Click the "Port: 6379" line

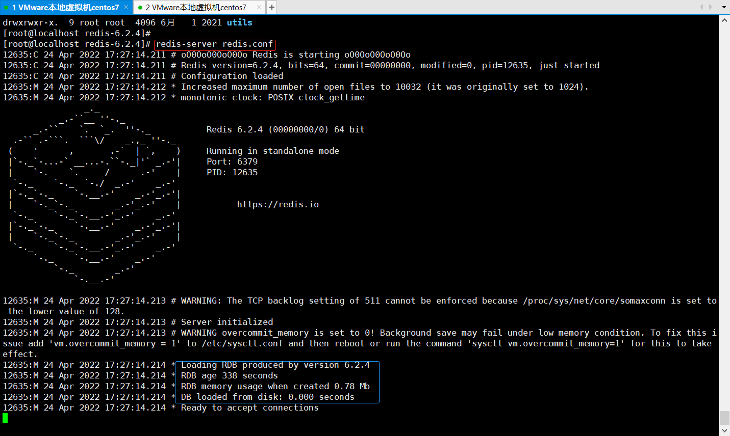232,161
